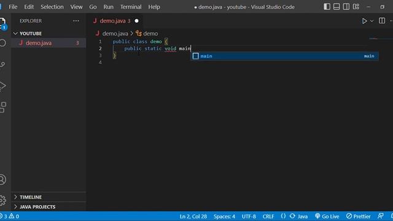The height and width of the screenshot is (221, 393).
Task: Change indentation via Spaces: 4
Action: (x=224, y=216)
